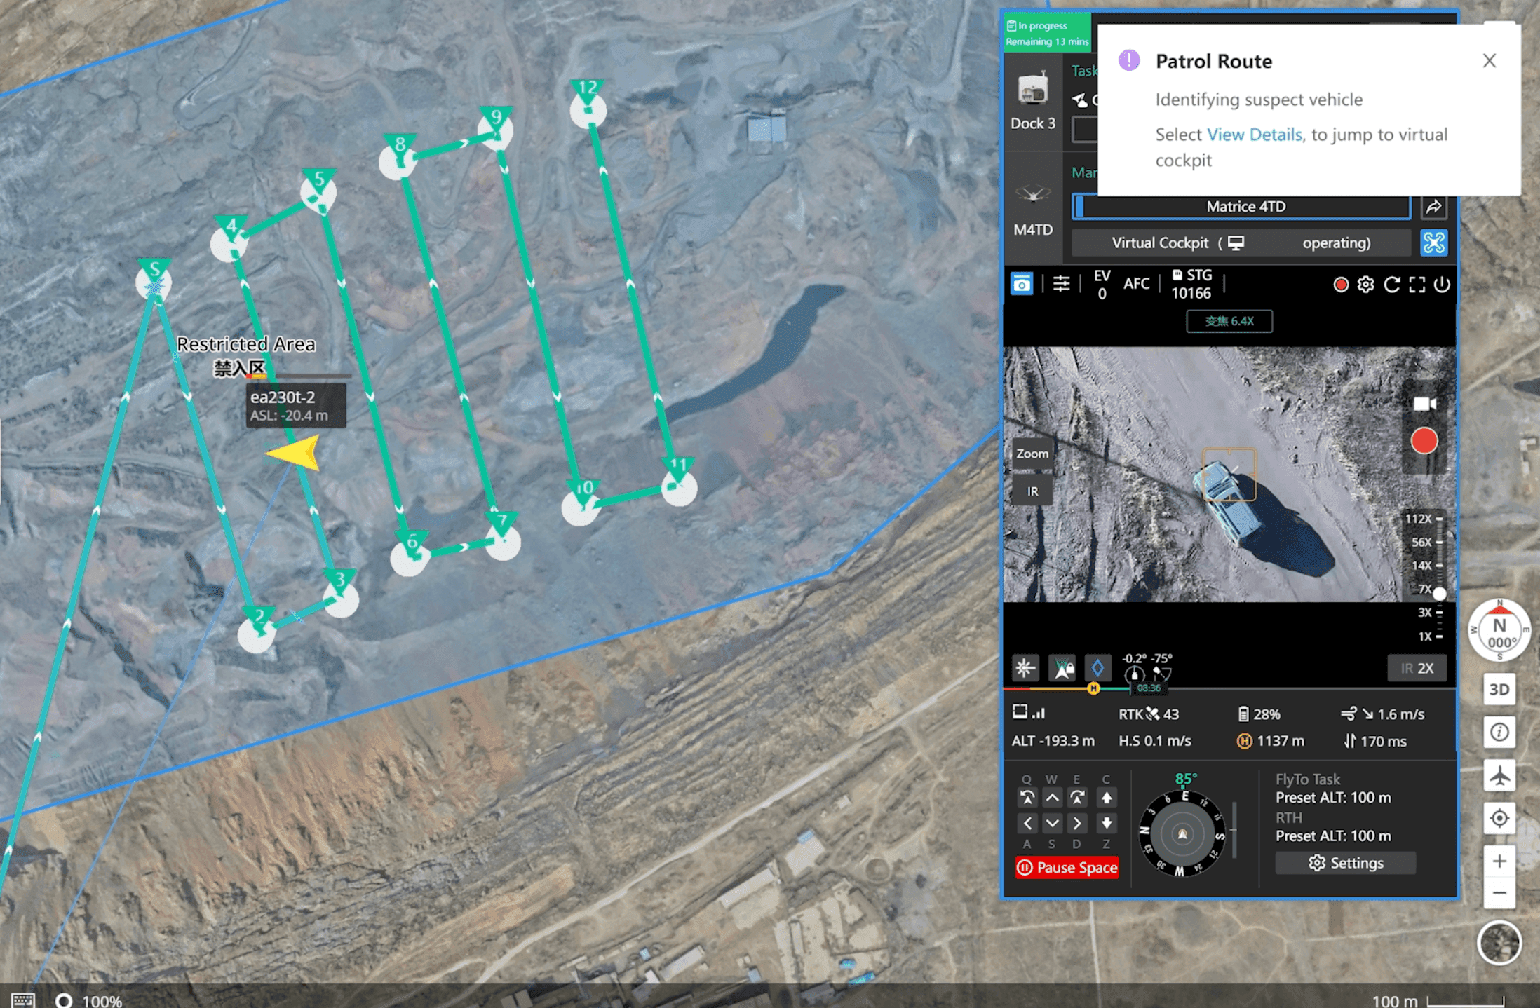Viewport: 1540px width, 1008px height.
Task: Toggle AFC autofocus mode
Action: 1136,283
